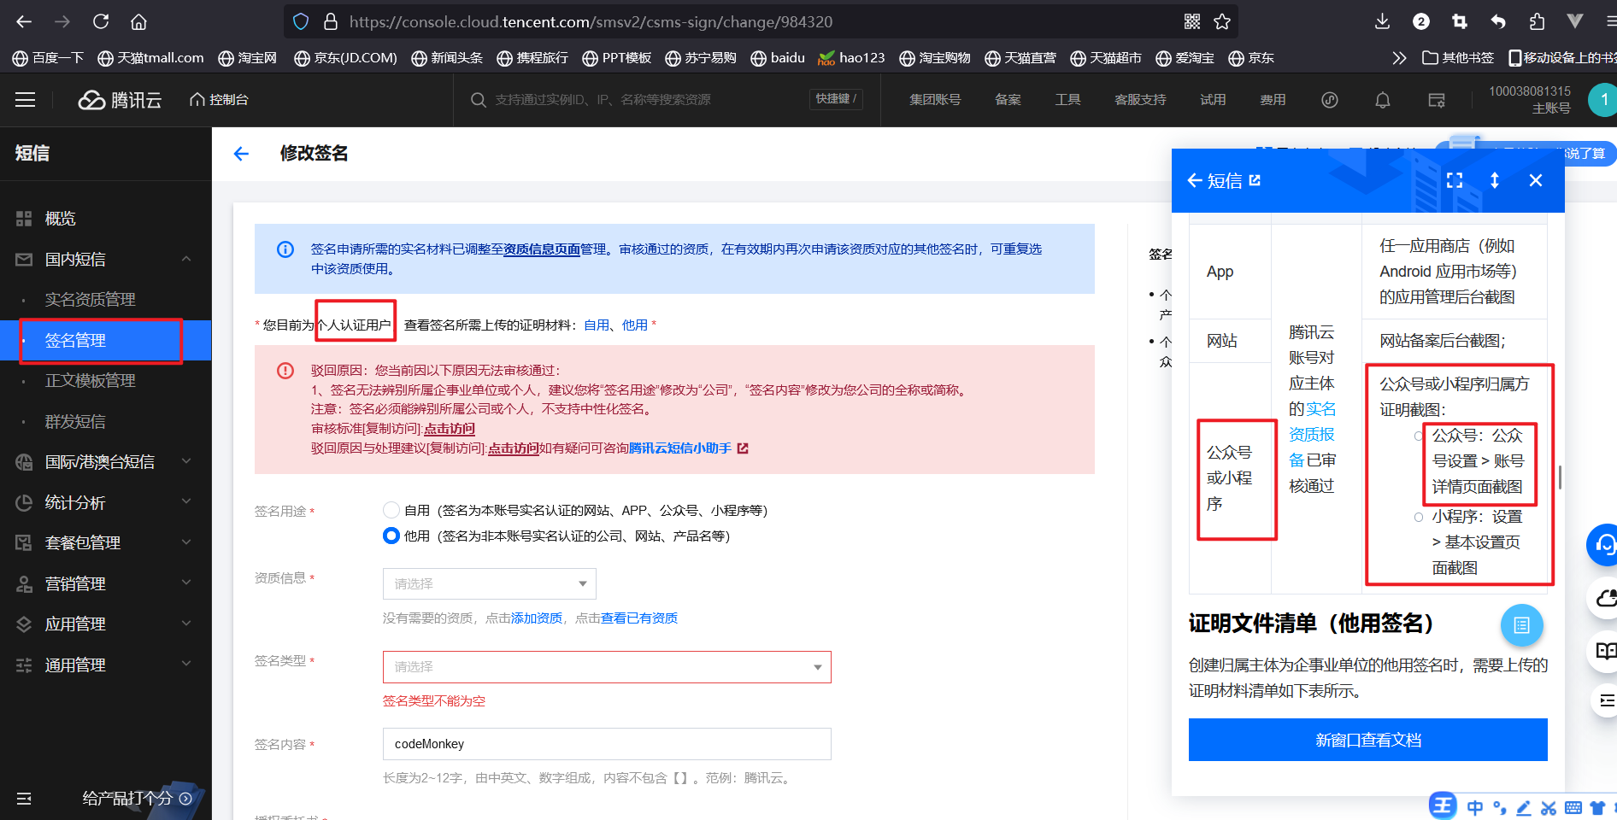Open the 备案 top menu item

tap(1008, 100)
